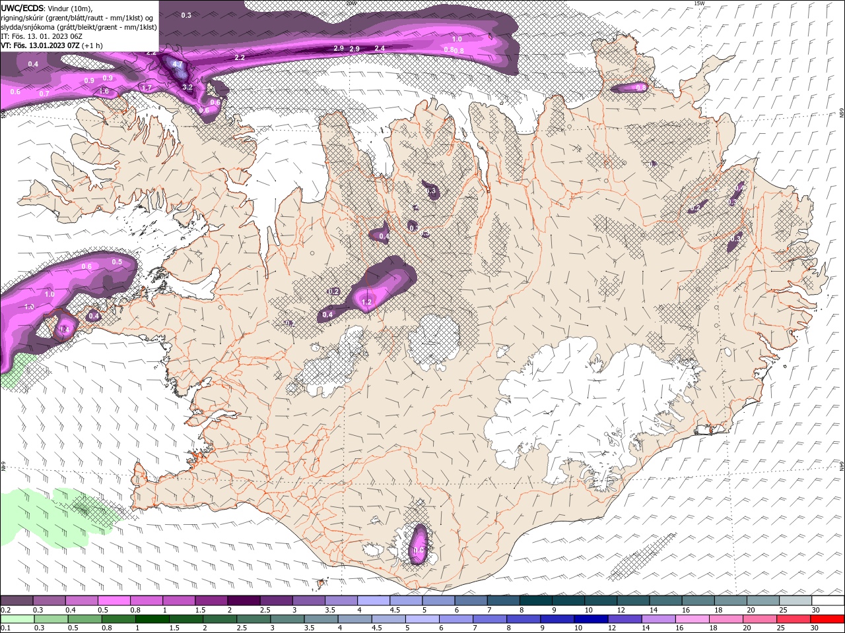Screen dimensions: 845x633
Task: Click the valid time 'VT: Fös. 13.01.2023 07Z' text
Action: 41,45
